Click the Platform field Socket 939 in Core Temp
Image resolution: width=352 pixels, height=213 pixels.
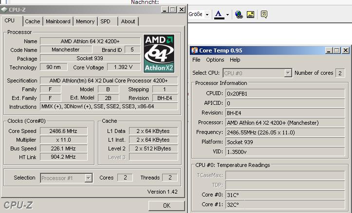point(285,142)
